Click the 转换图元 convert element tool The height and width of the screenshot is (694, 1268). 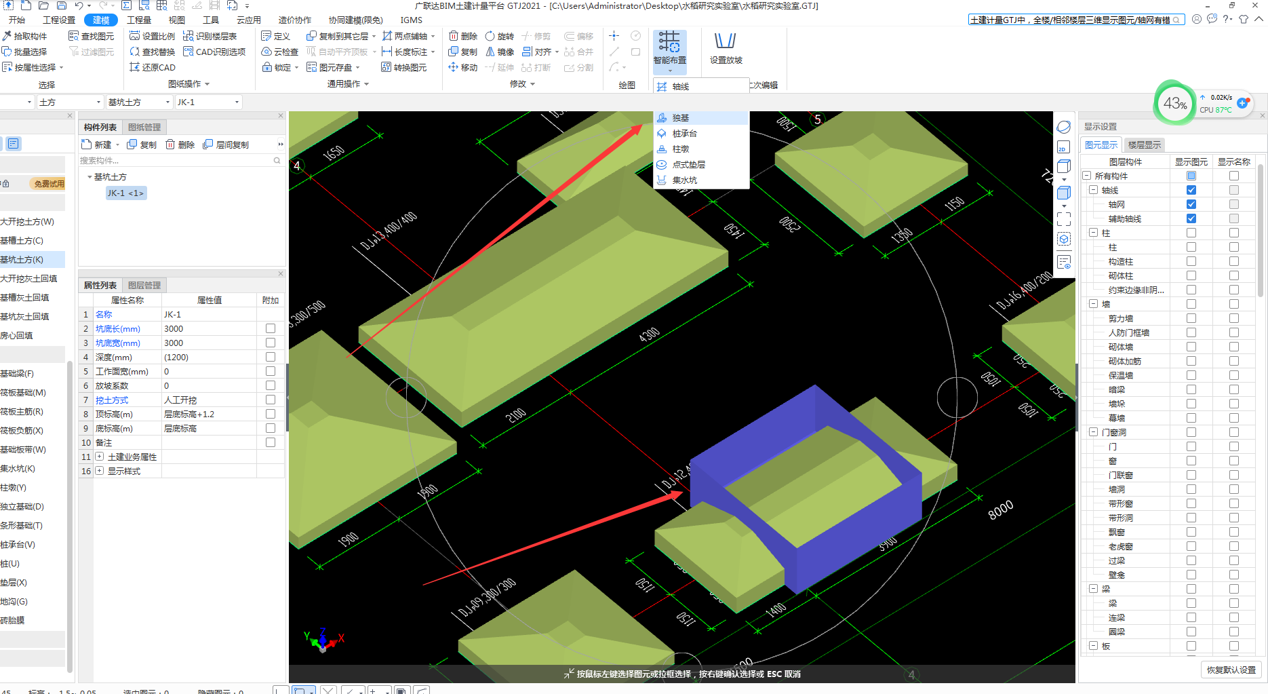[x=404, y=67]
